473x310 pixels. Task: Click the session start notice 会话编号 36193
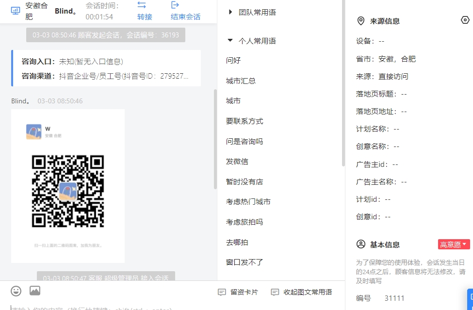[x=106, y=35]
